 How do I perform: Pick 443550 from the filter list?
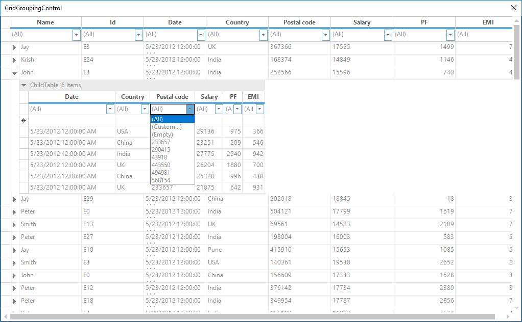[161, 165]
